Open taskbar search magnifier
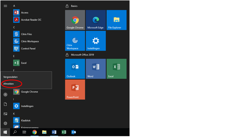 pos(15,132)
